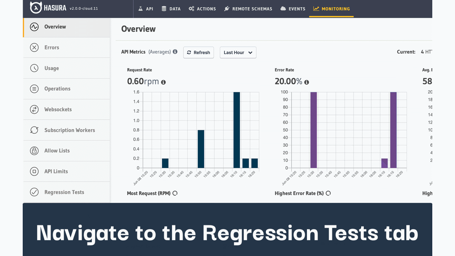Click the Usage clock icon

(x=34, y=68)
